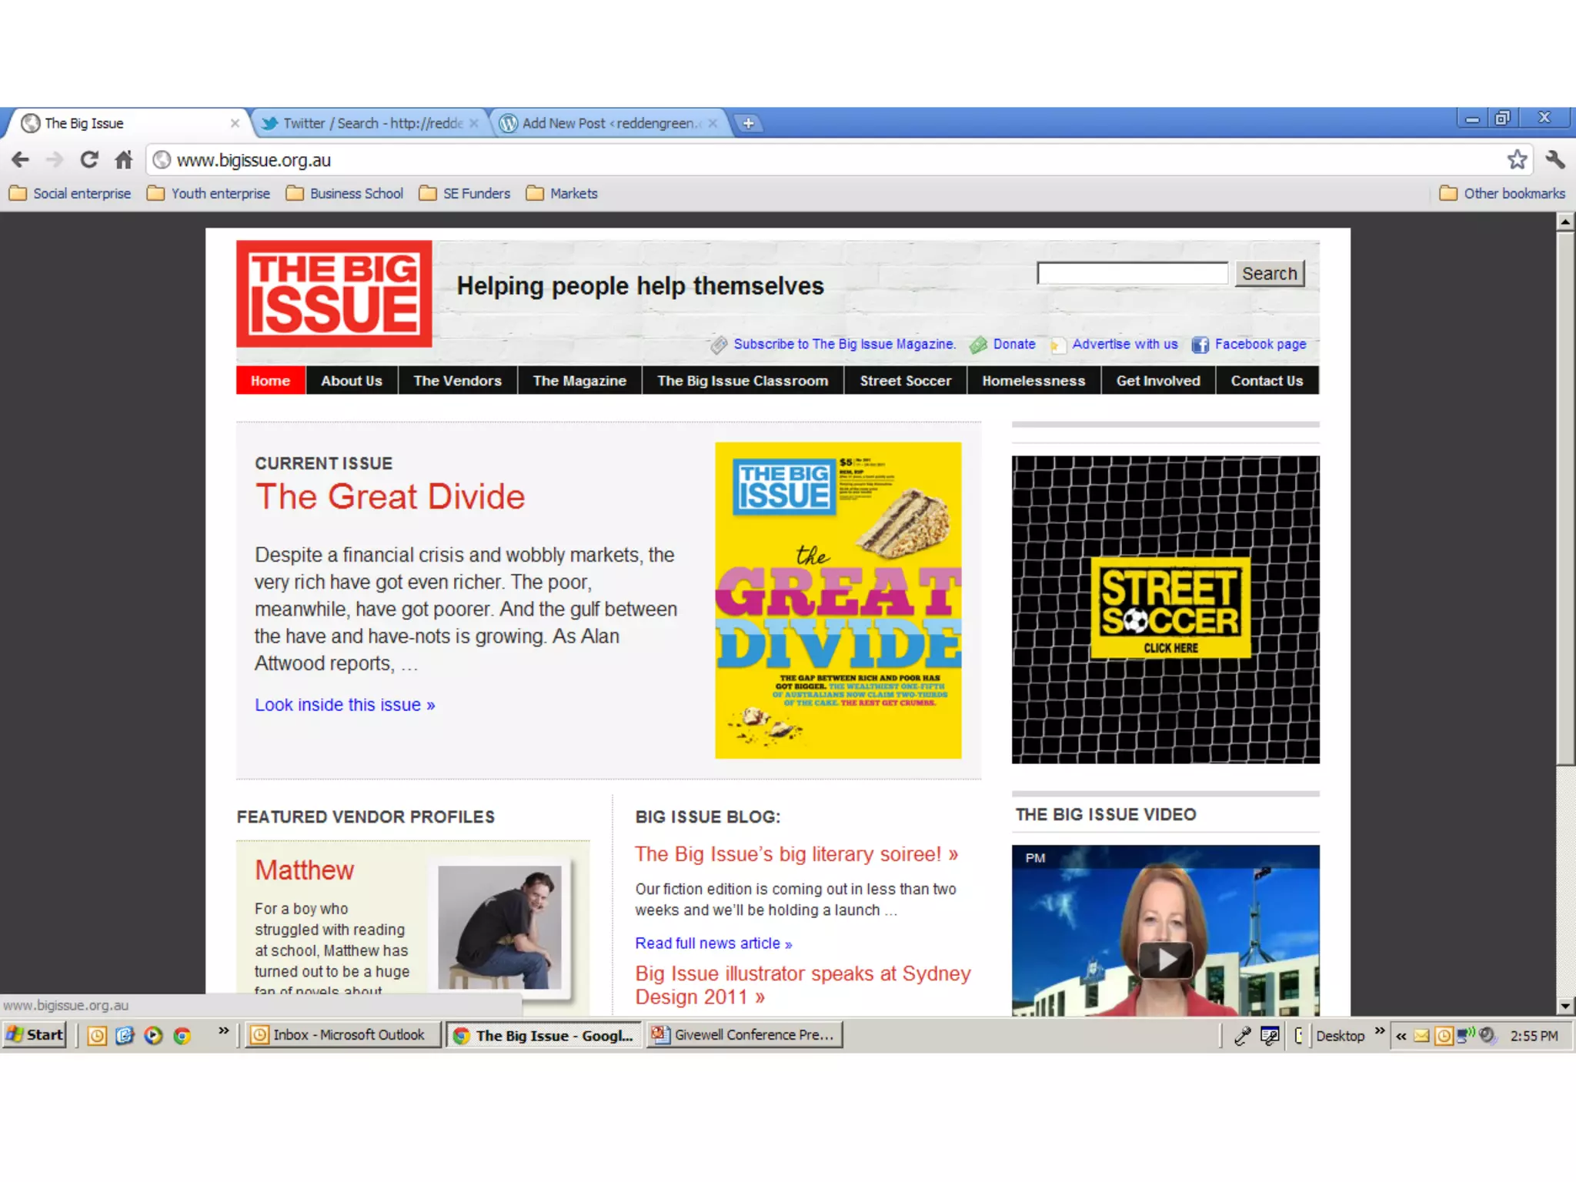Click the Search button
This screenshot has width=1576, height=1182.
(1269, 273)
